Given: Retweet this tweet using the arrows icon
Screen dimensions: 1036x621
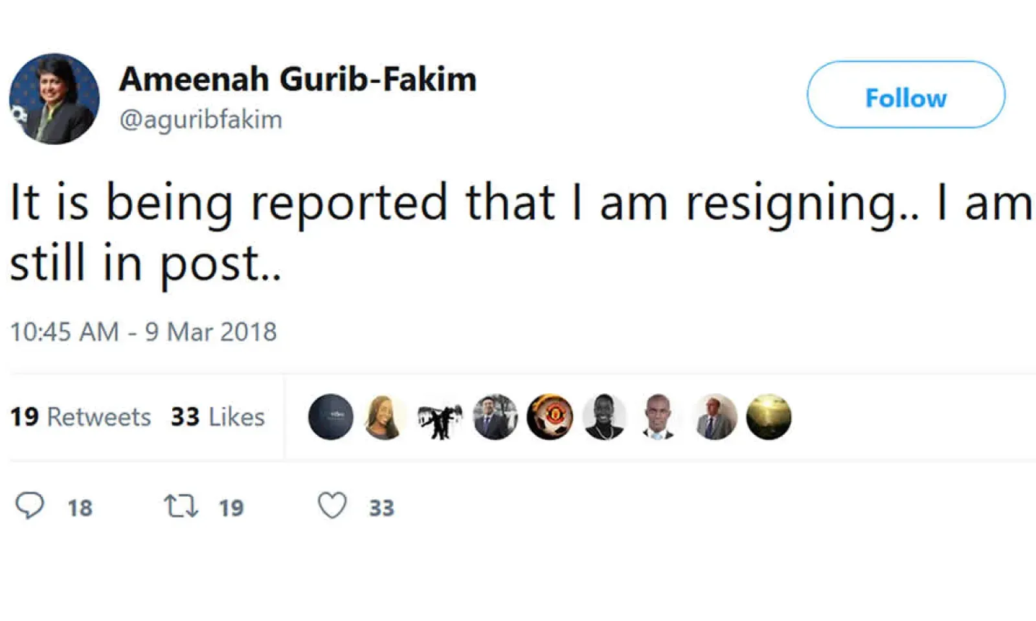Looking at the screenshot, I should 181,506.
